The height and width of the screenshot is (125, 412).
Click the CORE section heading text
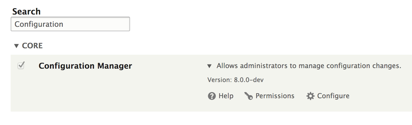(32, 46)
